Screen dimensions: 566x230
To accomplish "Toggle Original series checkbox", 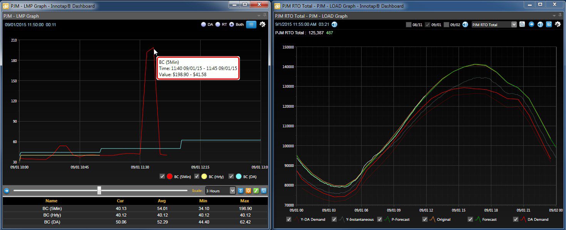I will point(425,219).
